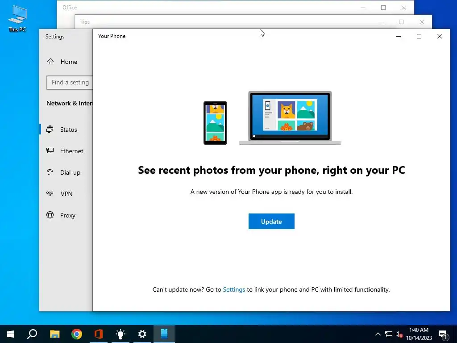Image resolution: width=457 pixels, height=343 pixels.
Task: Open Action Center notifications icon
Action: click(443, 334)
